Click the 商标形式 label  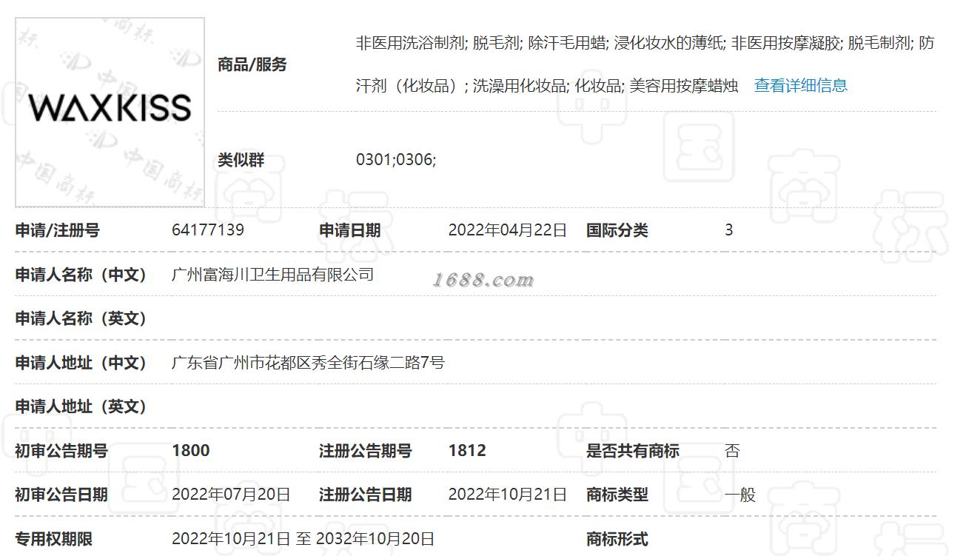[x=617, y=539]
